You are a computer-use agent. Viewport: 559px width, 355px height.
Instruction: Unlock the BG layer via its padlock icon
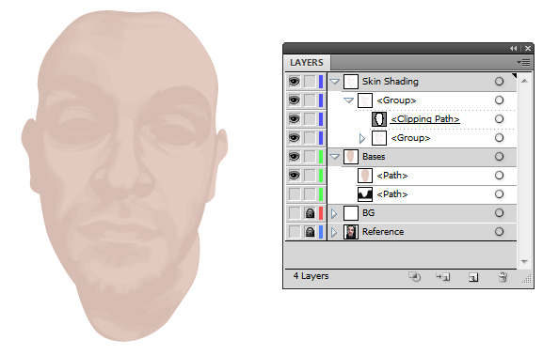(x=310, y=213)
